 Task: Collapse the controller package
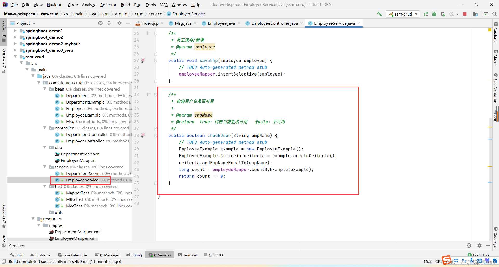[45, 128]
